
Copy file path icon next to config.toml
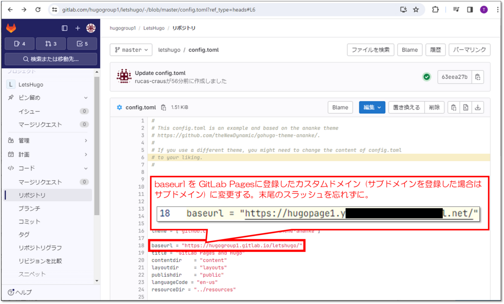tap(163, 107)
